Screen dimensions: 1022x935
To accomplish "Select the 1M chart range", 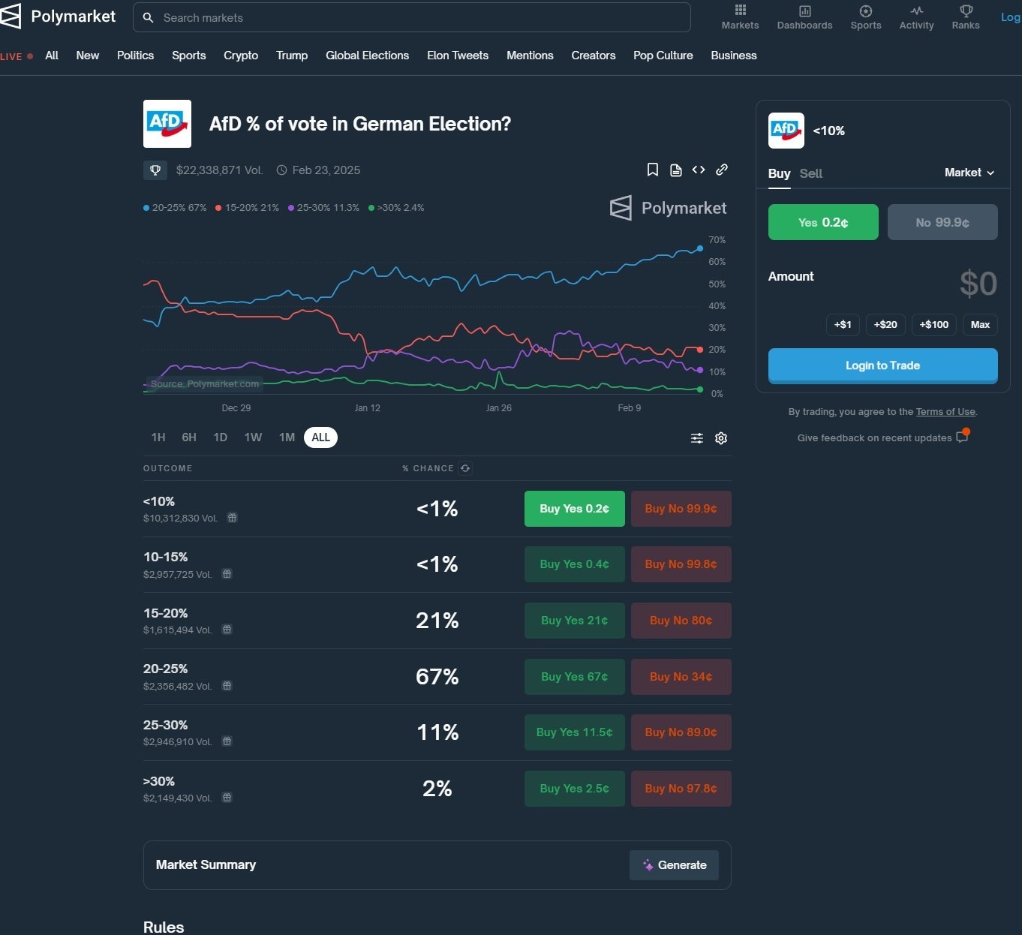I will [x=287, y=437].
